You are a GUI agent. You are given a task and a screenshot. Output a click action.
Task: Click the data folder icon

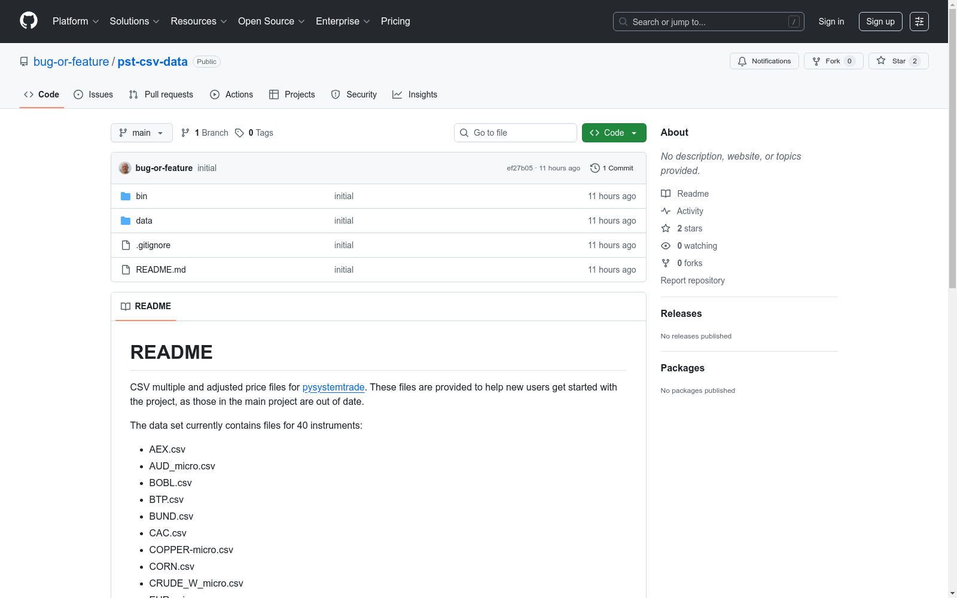[126, 221]
